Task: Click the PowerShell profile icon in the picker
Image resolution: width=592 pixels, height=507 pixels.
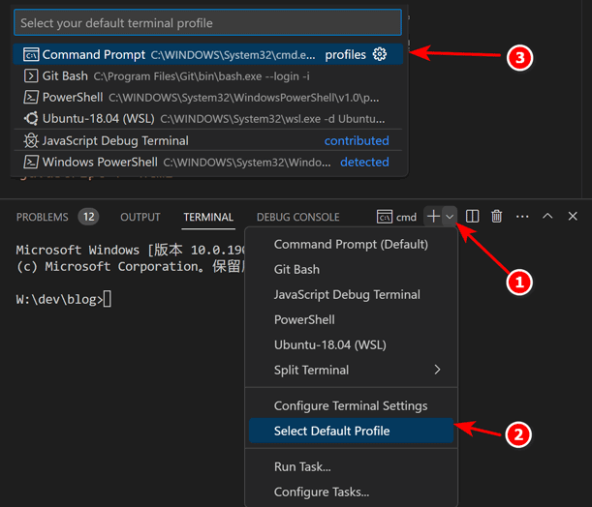Action: point(31,98)
